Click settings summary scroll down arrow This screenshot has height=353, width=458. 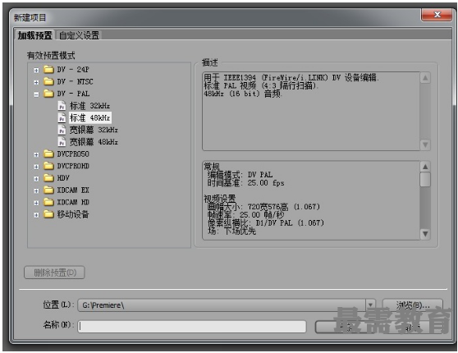tap(425, 234)
